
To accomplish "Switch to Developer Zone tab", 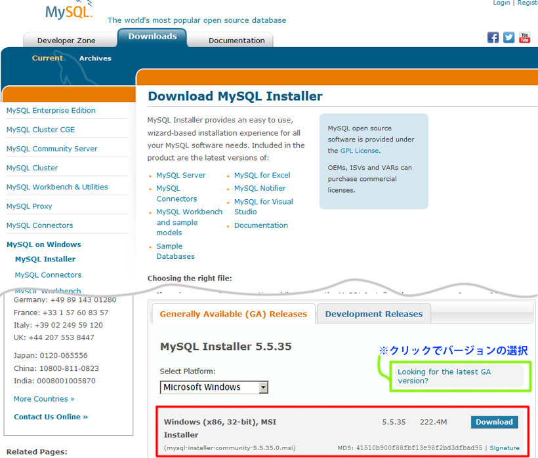I will (66, 41).
